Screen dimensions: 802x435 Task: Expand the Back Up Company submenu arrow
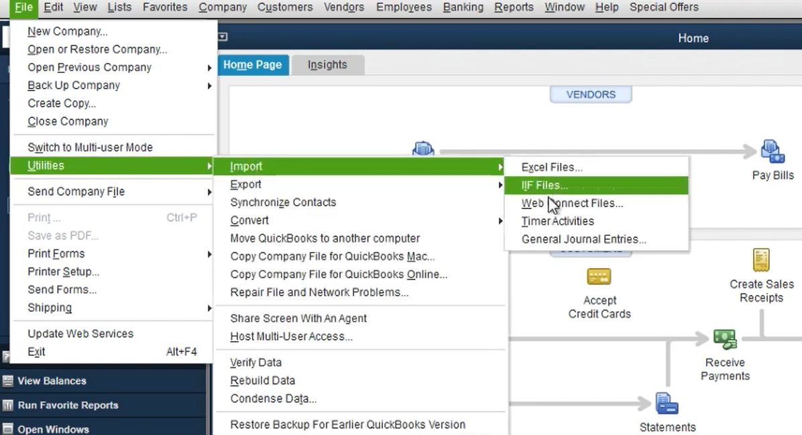pyautogui.click(x=209, y=85)
